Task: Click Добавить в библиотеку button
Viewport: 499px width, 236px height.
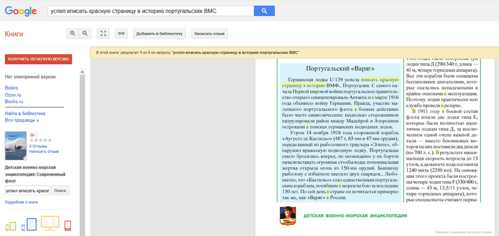Action: pos(159,34)
